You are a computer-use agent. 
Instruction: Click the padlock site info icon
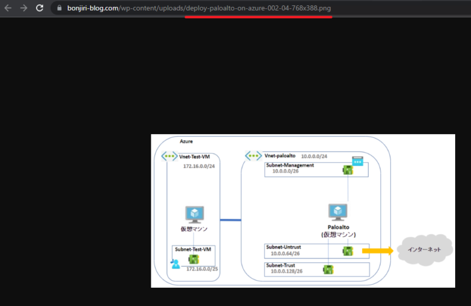coord(59,8)
